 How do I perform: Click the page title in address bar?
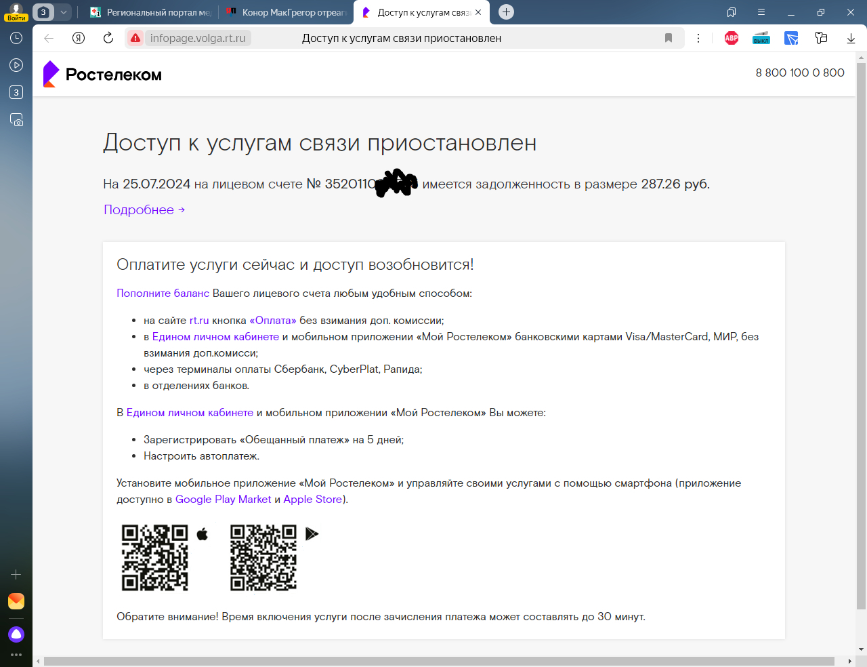(x=402, y=38)
